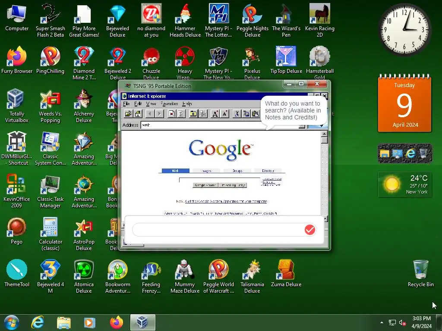
Task: Switch to Groups tab on Google page
Action: pyautogui.click(x=237, y=171)
